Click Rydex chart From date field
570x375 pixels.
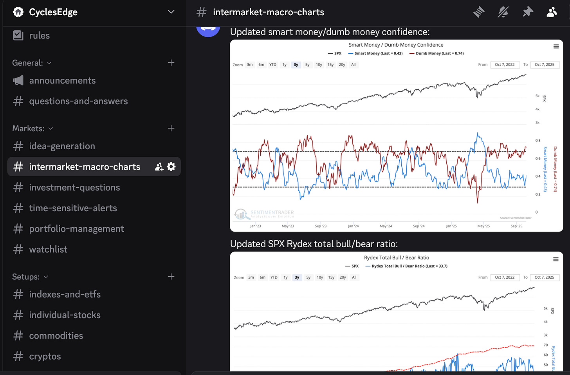505,277
